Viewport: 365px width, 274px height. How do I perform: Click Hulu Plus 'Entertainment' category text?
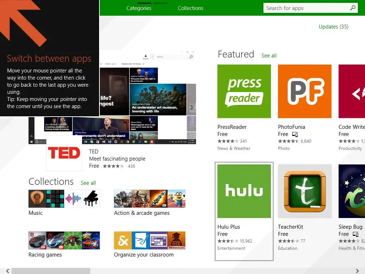231,248
